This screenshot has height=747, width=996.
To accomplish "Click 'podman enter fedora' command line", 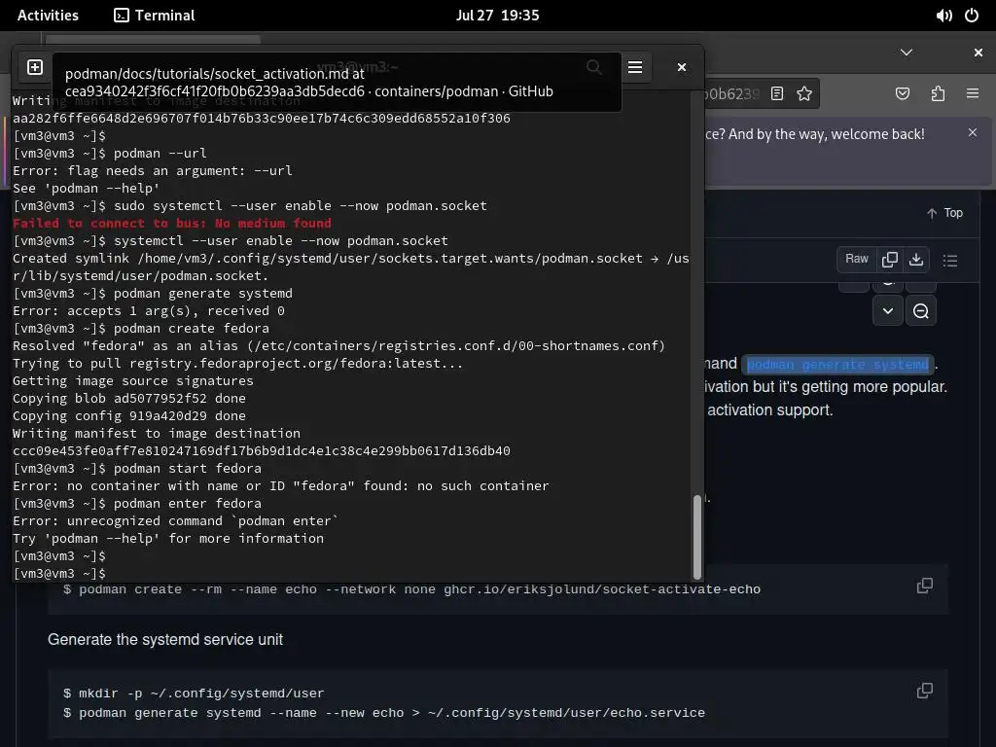I will 188,503.
